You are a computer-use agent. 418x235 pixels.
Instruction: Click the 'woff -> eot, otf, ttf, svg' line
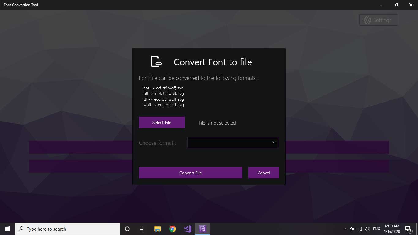point(163,105)
